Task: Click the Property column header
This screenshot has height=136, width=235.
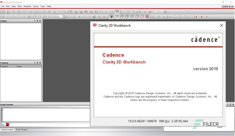Action: (8, 66)
